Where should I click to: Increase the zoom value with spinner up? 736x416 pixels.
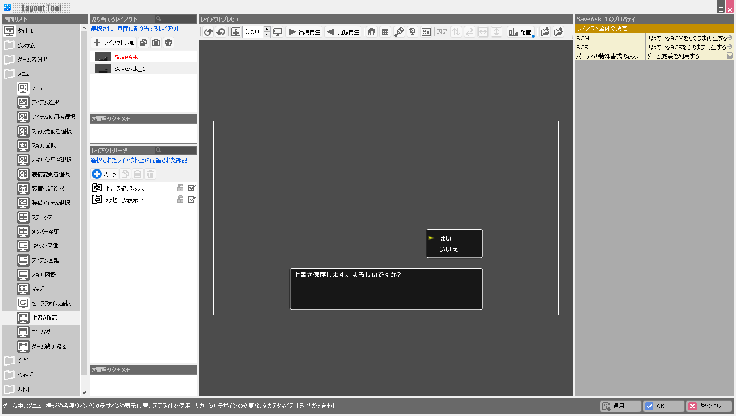coord(267,29)
